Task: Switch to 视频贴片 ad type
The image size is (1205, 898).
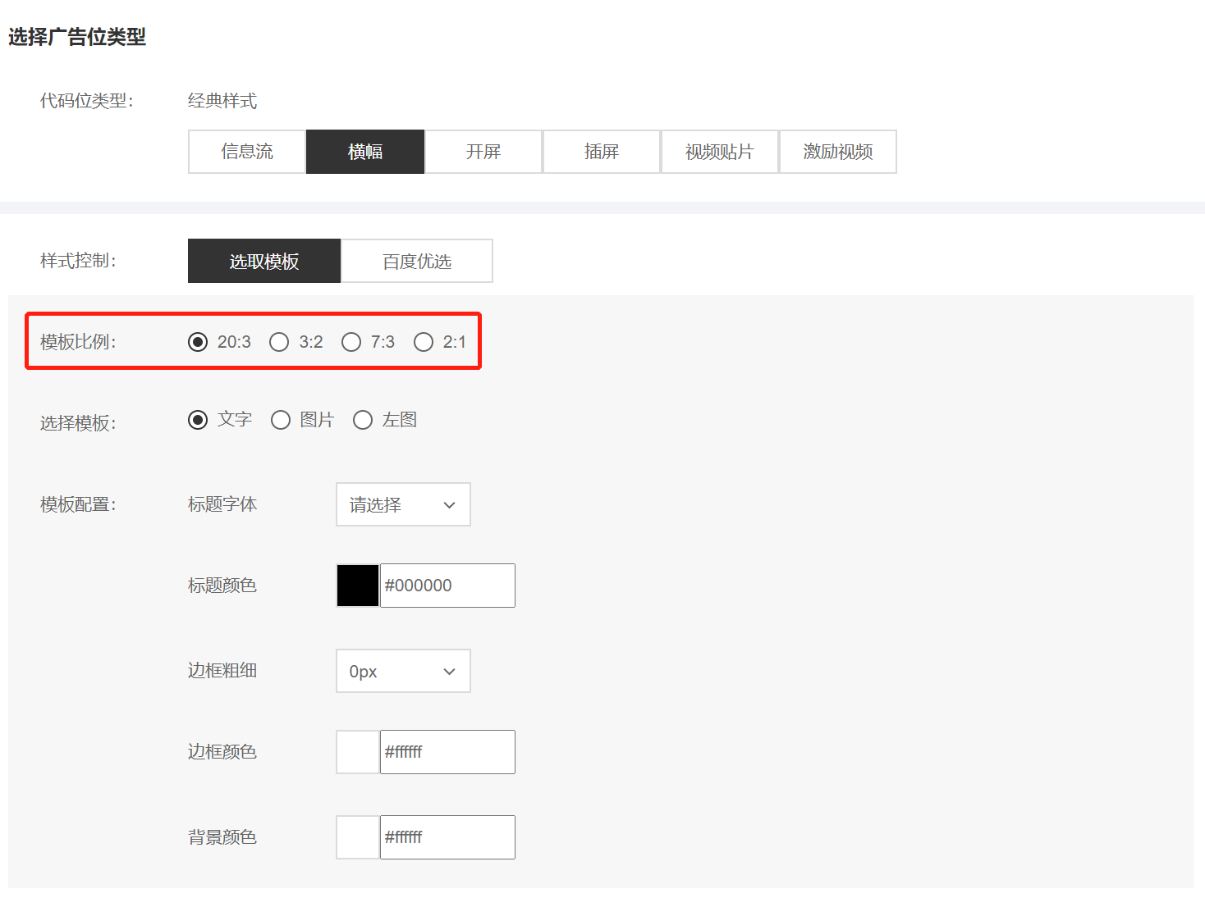Action: pos(720,152)
